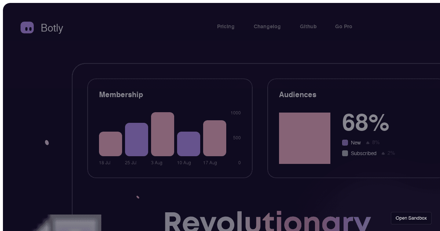Click the 68% audience statistic
440x231 pixels.
coord(365,123)
